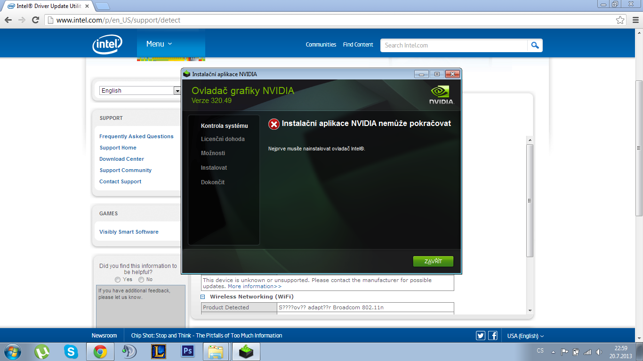Expand the Intel Menu dropdown

tap(159, 44)
